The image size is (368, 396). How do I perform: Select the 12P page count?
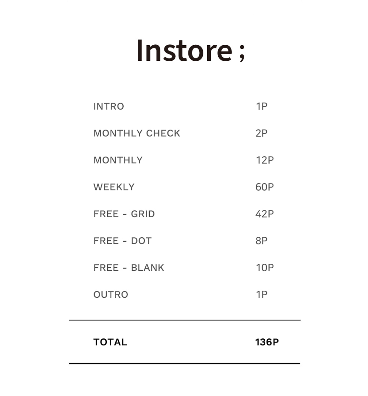[265, 160]
